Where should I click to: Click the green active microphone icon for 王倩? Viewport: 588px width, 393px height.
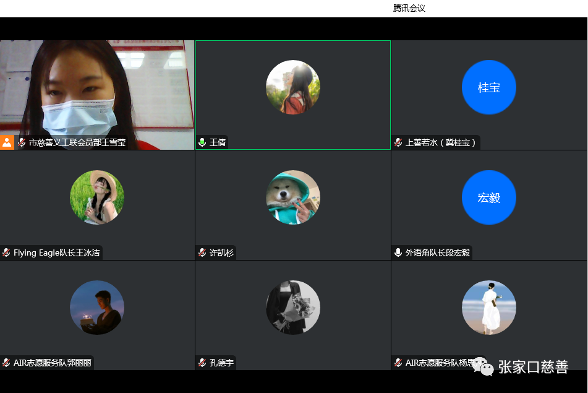click(x=202, y=142)
